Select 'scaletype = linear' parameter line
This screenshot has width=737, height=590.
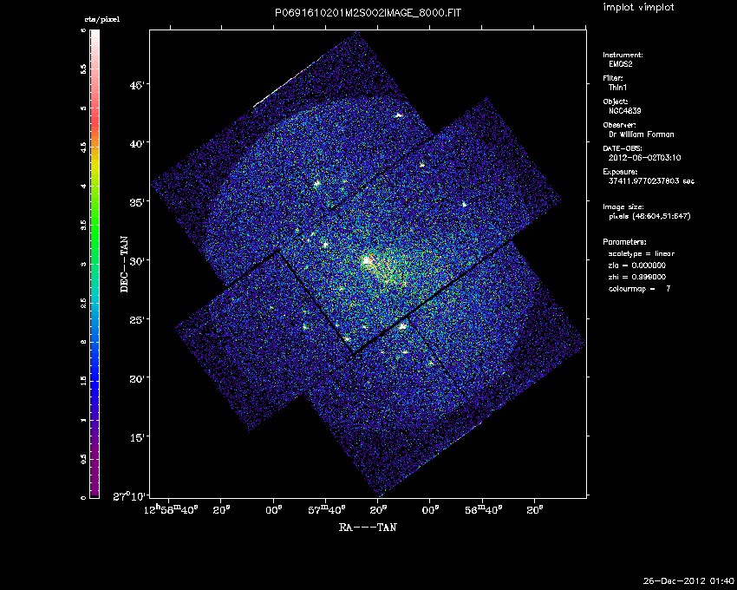coord(641,253)
